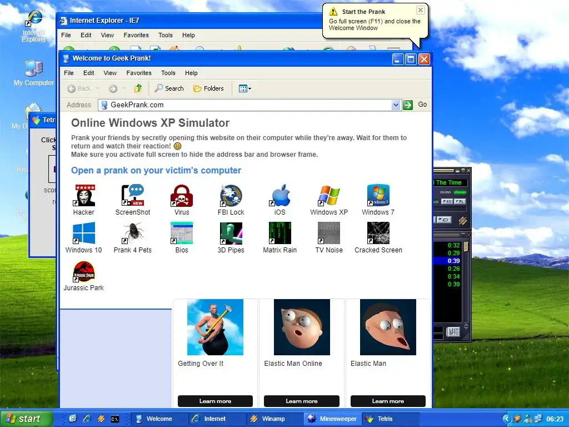The image size is (569, 427).
Task: Open Tools menu in Welcome window
Action: click(x=168, y=73)
